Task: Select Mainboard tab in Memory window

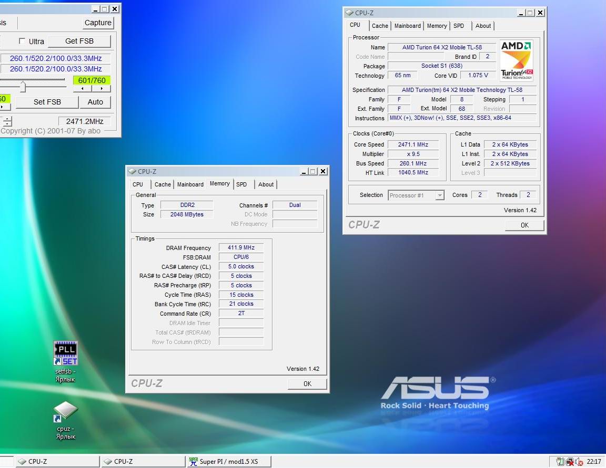Action: coord(190,184)
